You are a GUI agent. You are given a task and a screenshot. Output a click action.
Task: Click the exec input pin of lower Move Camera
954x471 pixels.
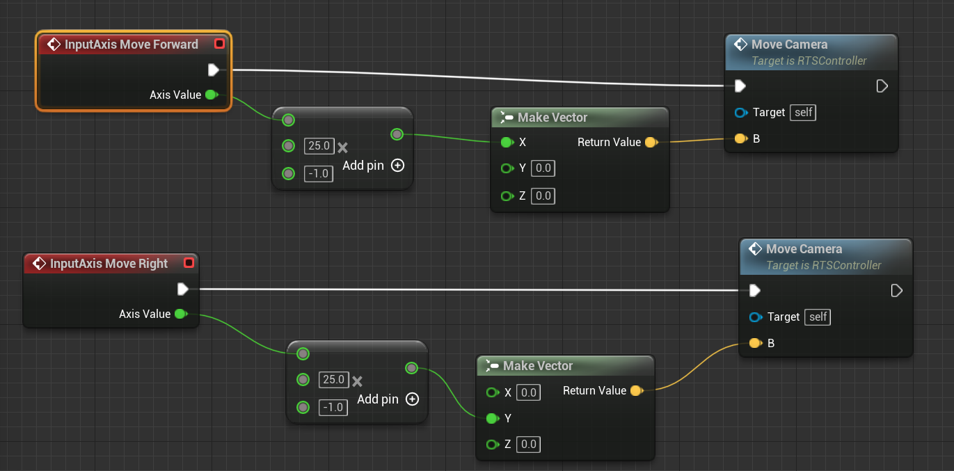point(755,290)
